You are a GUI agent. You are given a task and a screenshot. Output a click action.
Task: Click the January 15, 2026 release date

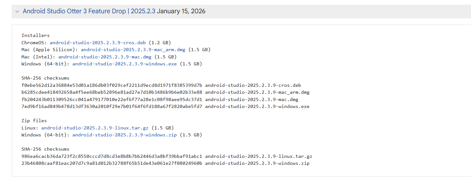[x=181, y=11]
